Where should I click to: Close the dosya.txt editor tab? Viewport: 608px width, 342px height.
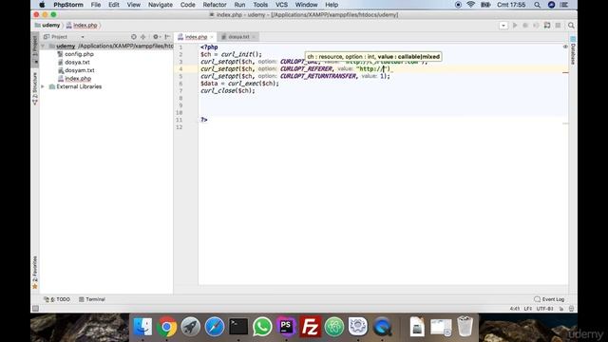click(254, 37)
